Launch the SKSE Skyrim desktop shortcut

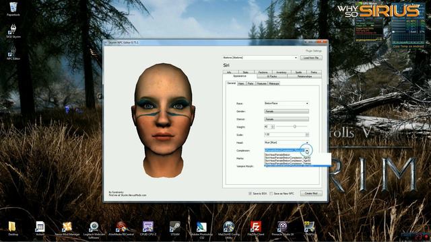point(13,31)
